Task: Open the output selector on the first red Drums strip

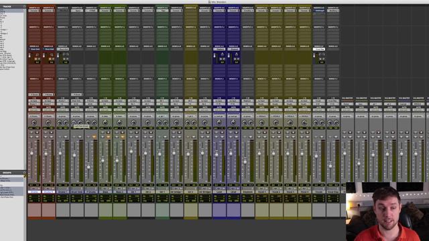Action: tap(34, 104)
